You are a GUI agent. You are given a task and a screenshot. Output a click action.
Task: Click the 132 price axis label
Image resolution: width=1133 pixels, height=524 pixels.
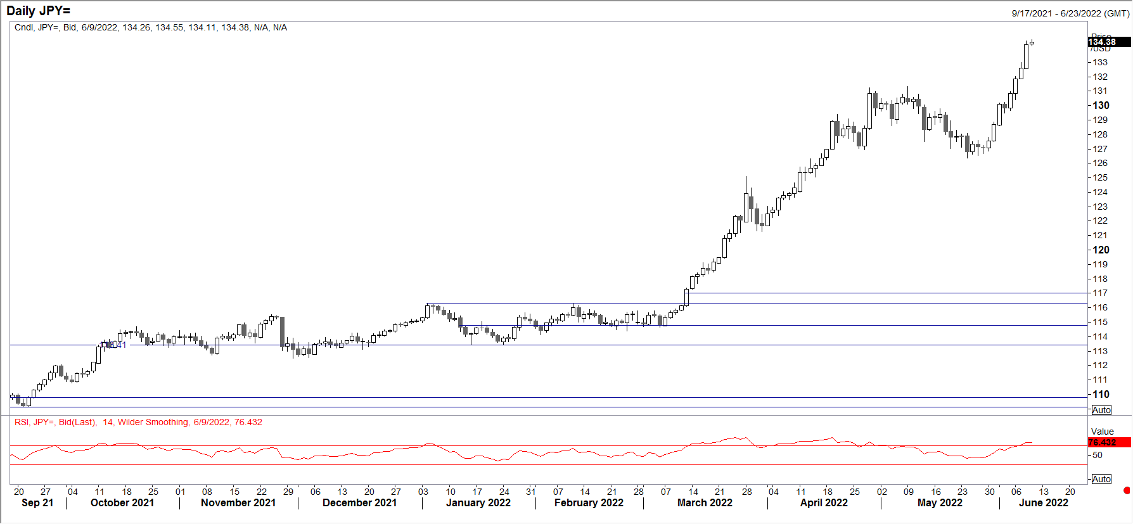1100,77
